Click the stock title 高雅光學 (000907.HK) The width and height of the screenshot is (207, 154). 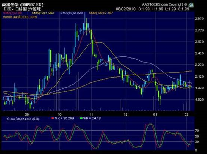[22, 5]
